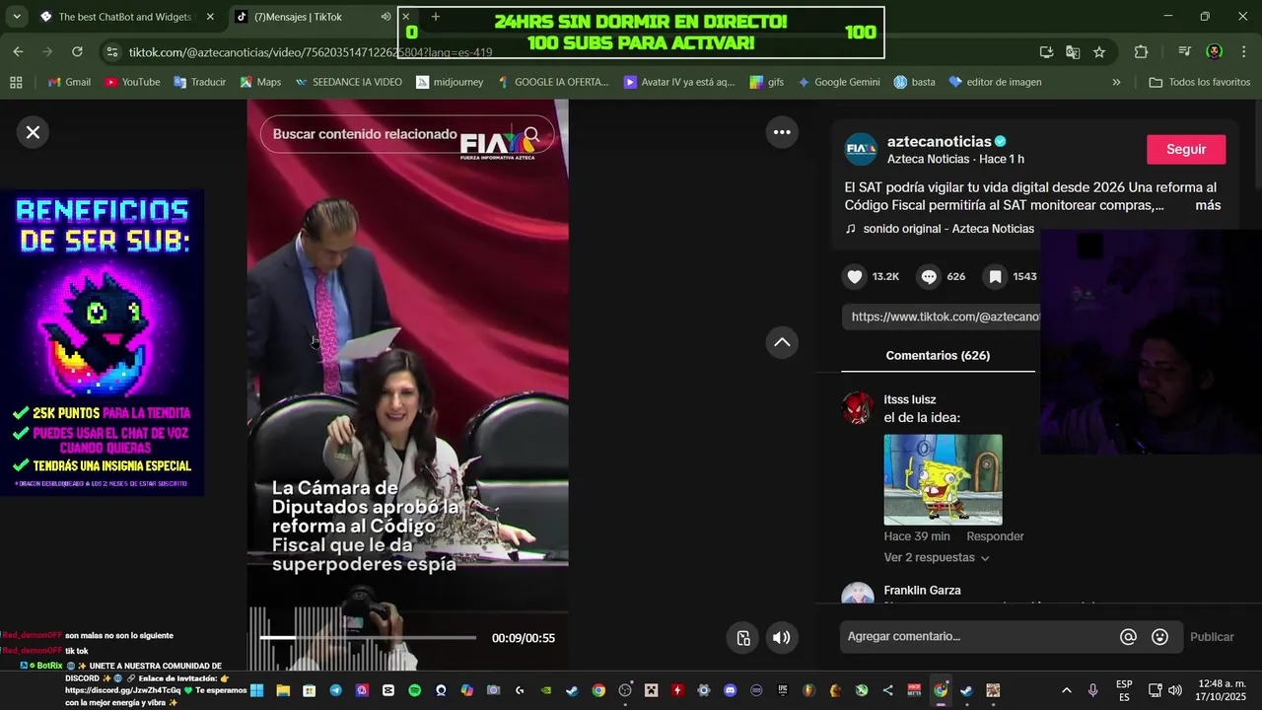Open the YouTube bookmark
1262x710 pixels.
[132, 82]
